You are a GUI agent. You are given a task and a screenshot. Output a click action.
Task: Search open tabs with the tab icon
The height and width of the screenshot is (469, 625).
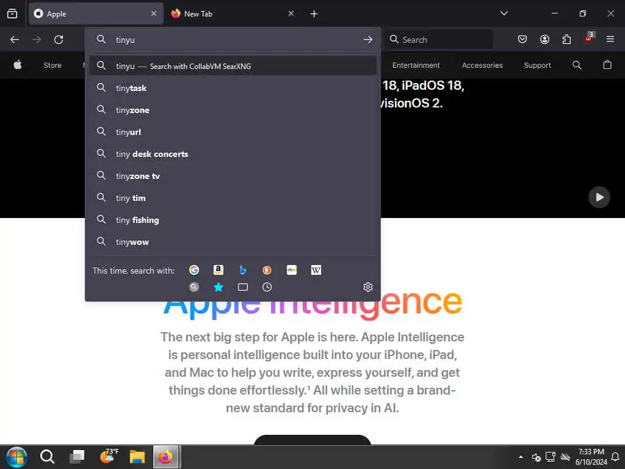(x=243, y=287)
